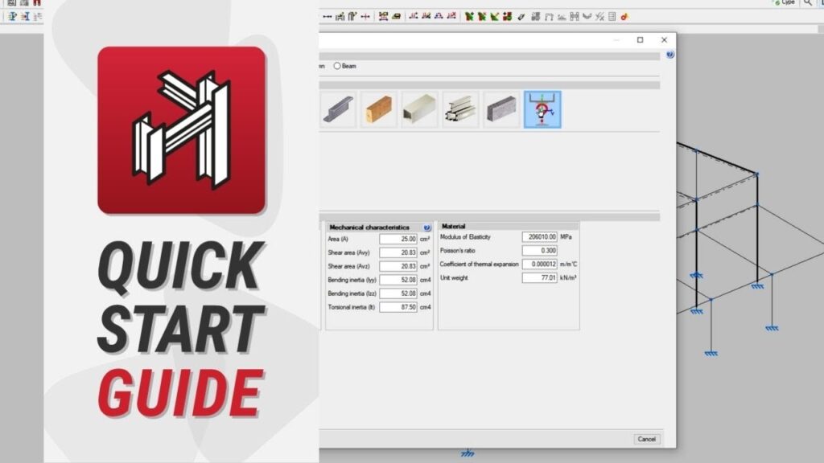Viewport: 824px width, 463px height.
Task: Click the Cype button in top bar
Action: coord(785,3)
